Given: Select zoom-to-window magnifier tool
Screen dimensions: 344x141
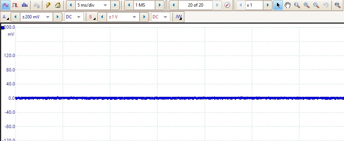Looking at the screenshot, I should click(297, 5).
